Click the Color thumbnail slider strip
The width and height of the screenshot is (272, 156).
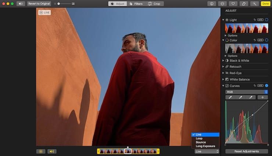[247, 48]
